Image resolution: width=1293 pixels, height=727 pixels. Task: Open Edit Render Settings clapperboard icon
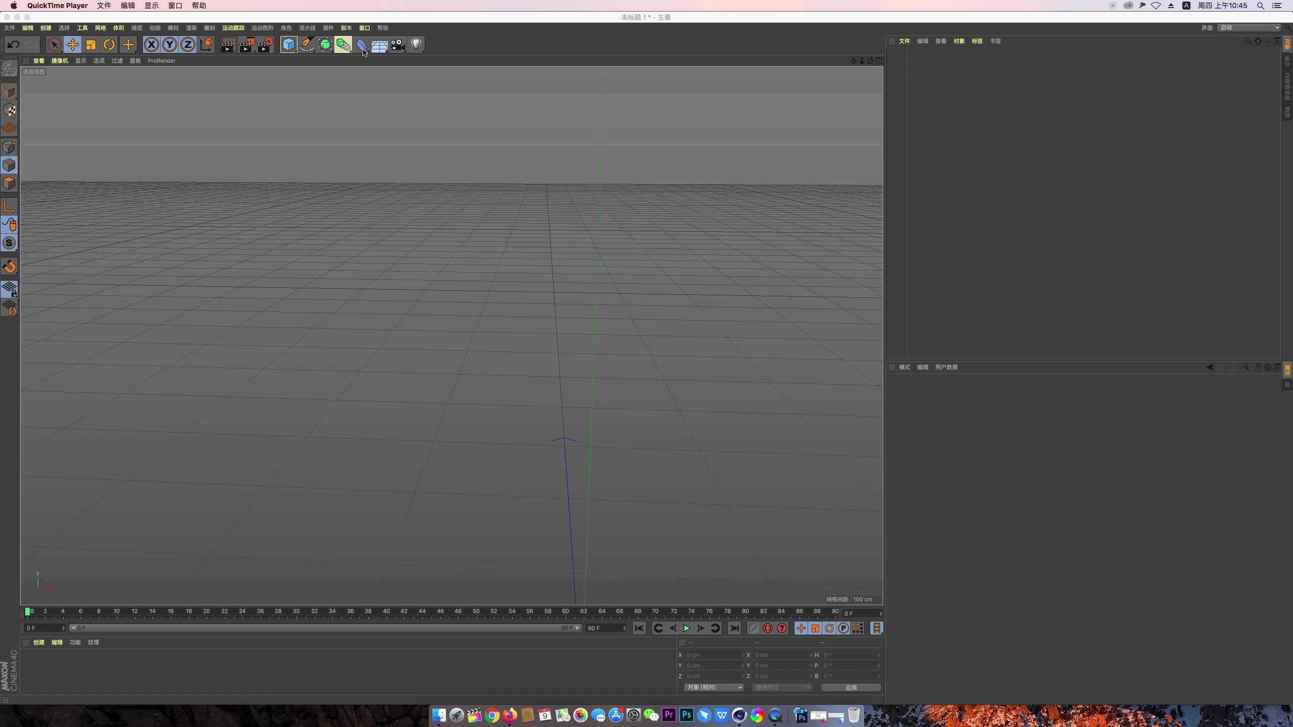click(x=265, y=45)
